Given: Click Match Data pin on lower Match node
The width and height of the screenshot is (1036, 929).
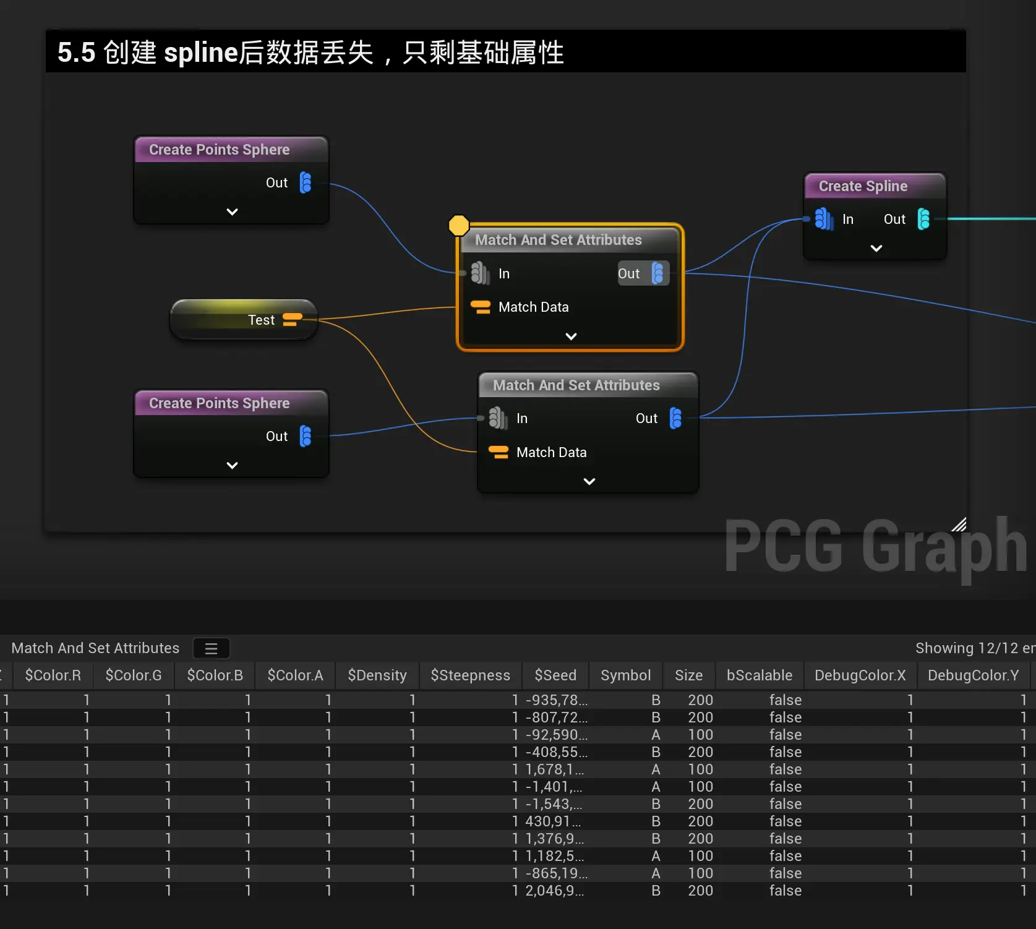Looking at the screenshot, I should [499, 452].
